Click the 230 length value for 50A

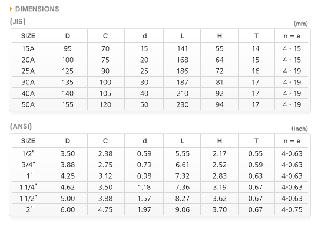[183, 104]
